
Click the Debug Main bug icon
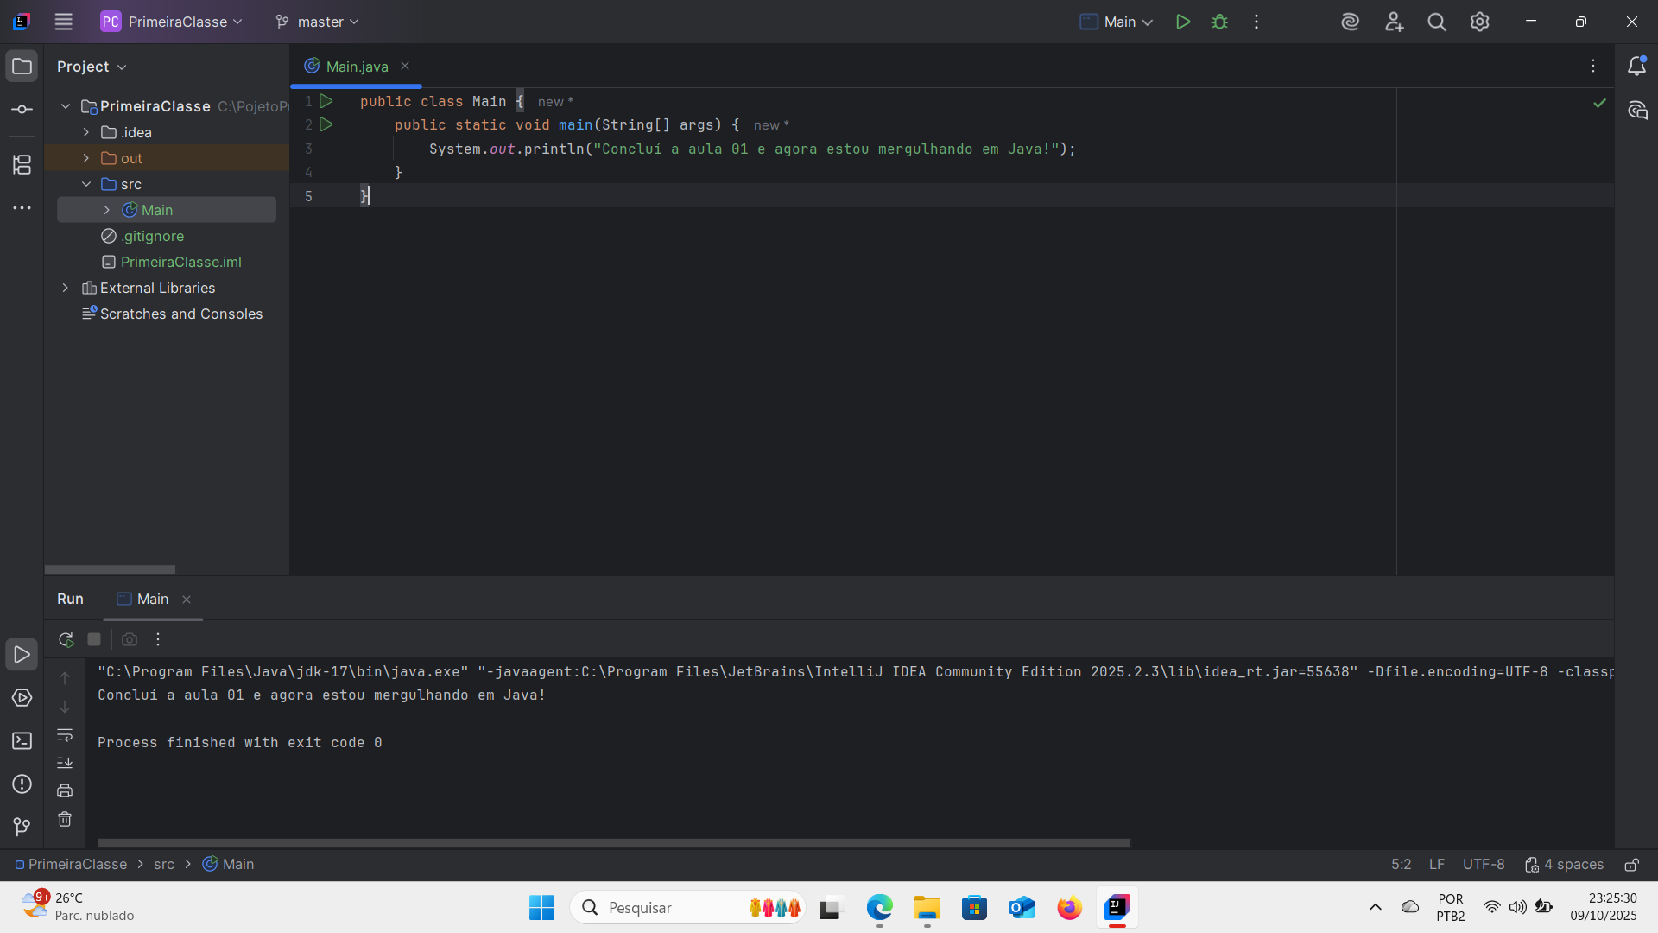(1219, 22)
